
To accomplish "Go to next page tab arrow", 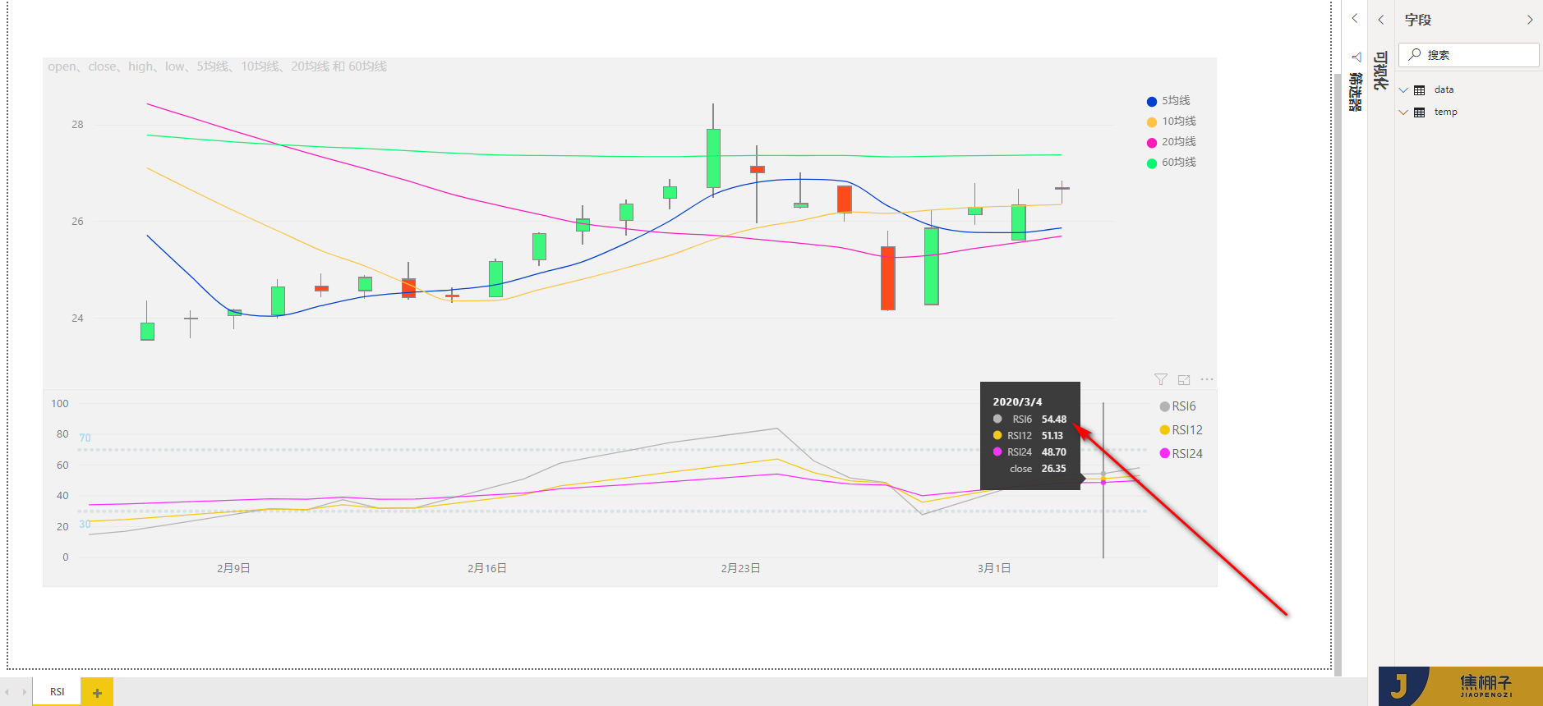I will 24,692.
